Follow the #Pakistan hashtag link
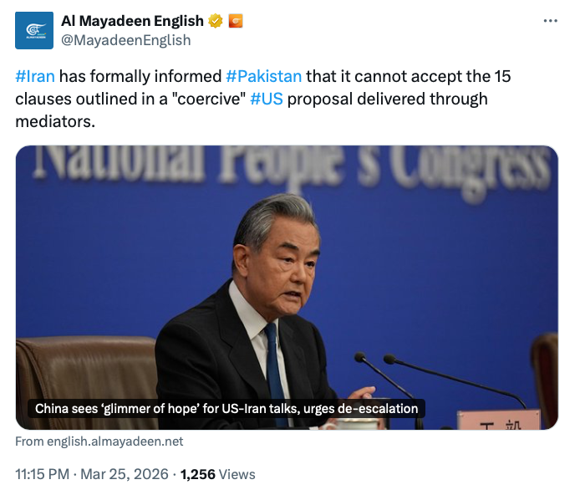Viewport: 575px width, 495px height. [263, 77]
